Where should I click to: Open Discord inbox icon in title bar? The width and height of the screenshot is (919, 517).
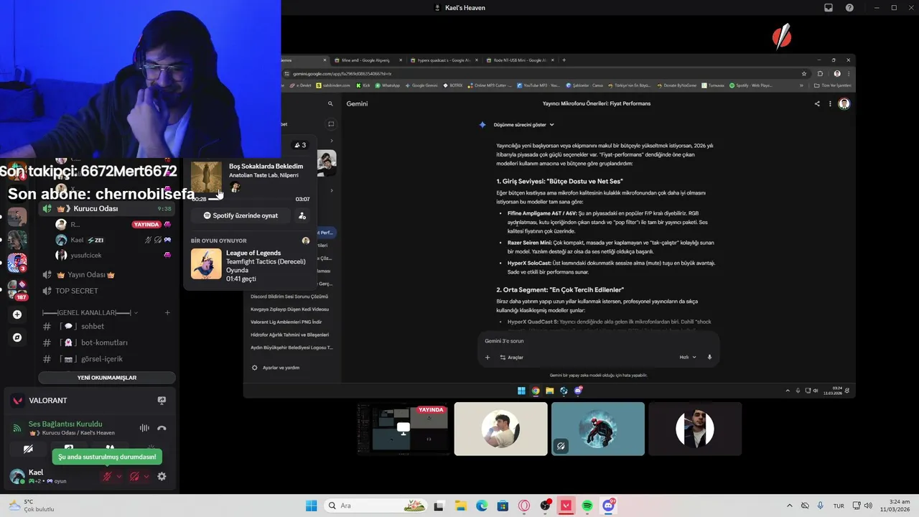828,8
